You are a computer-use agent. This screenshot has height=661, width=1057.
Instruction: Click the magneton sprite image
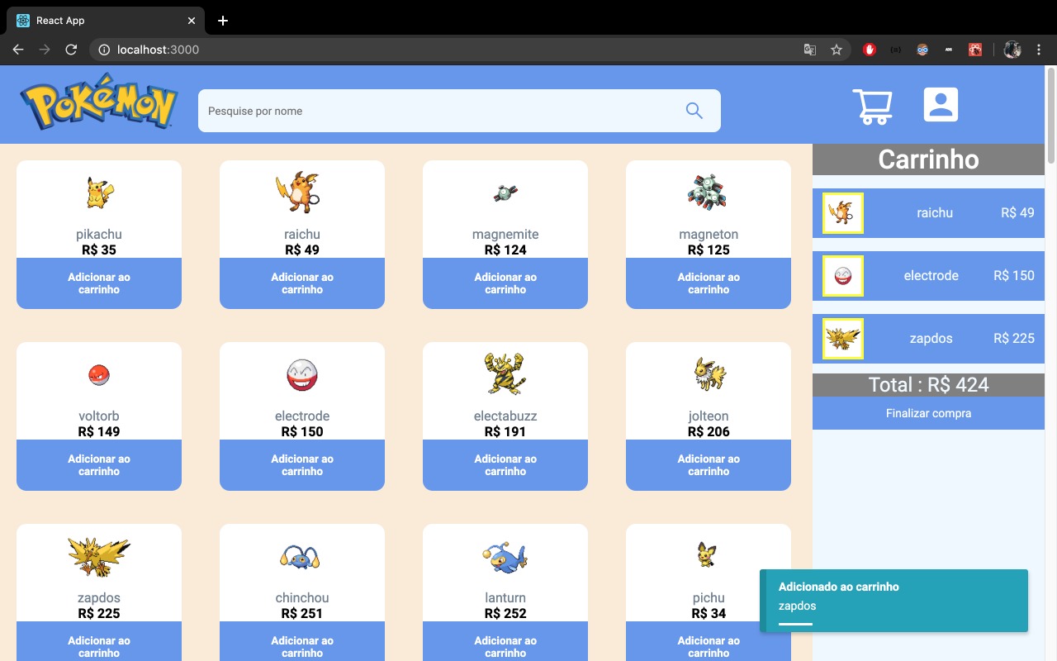coord(707,192)
